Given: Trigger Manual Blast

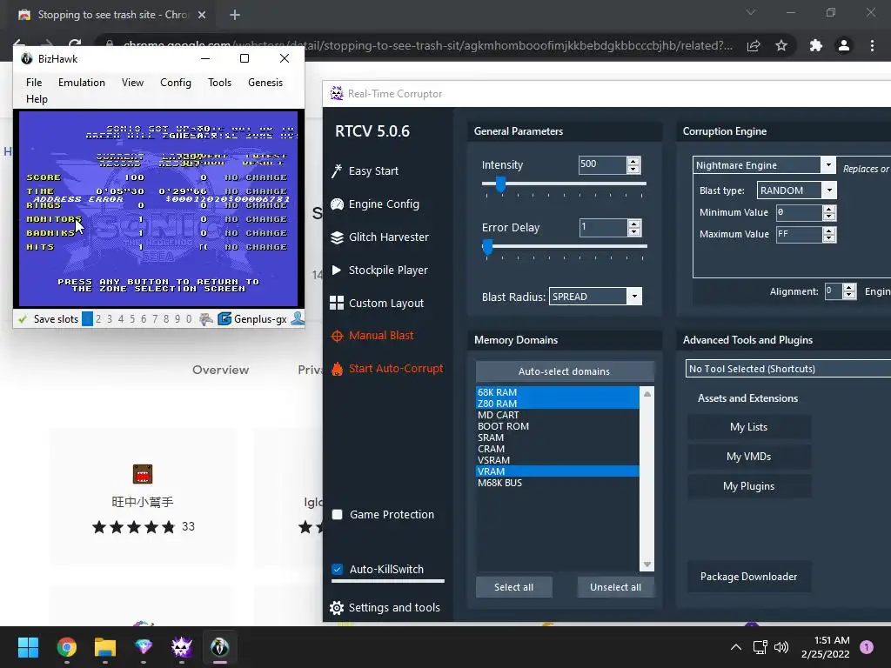Looking at the screenshot, I should pos(372,336).
